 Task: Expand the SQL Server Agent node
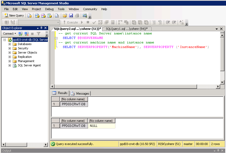pyautogui.click(x=10, y=66)
